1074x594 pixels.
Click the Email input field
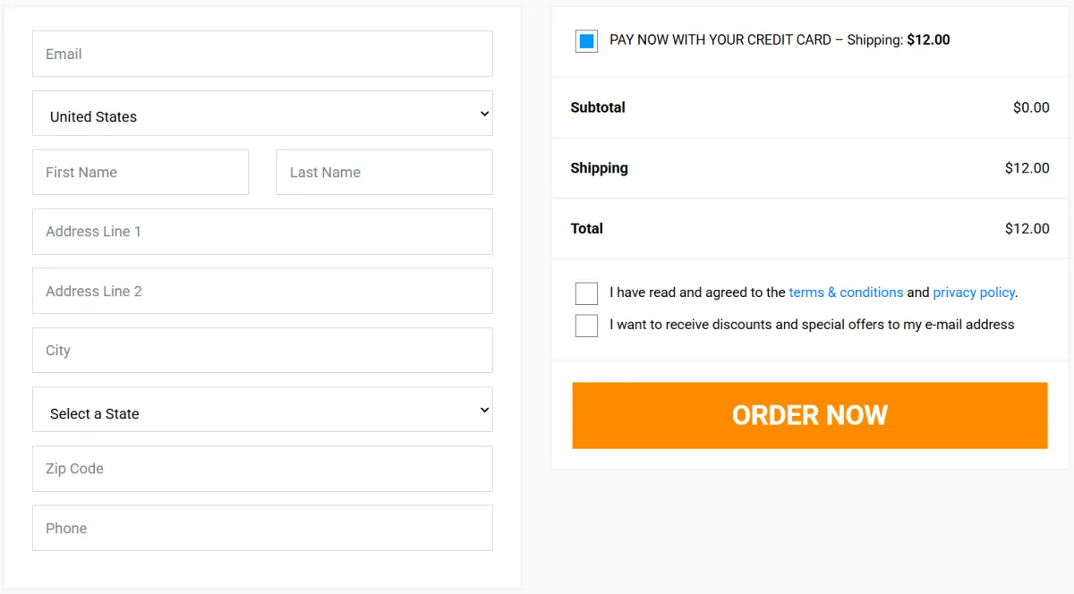coord(262,54)
